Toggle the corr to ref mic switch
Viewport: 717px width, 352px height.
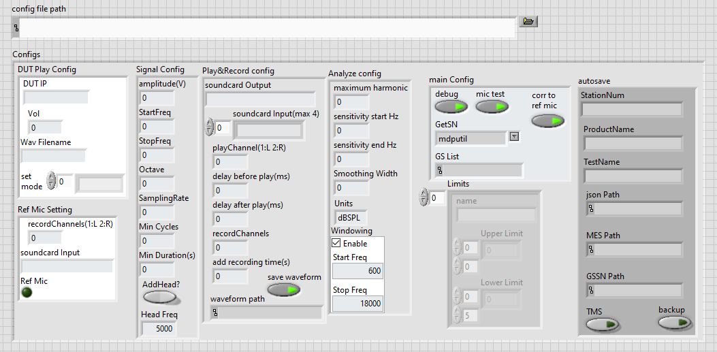(547, 121)
